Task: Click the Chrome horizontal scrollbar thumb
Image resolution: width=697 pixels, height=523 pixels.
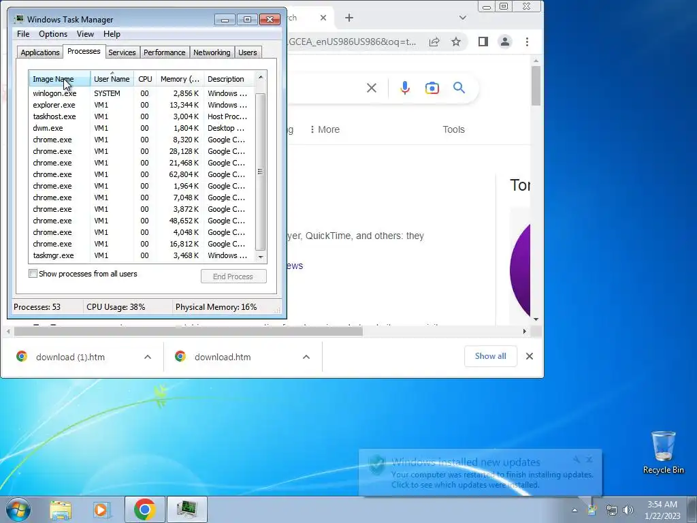Action: click(188, 332)
